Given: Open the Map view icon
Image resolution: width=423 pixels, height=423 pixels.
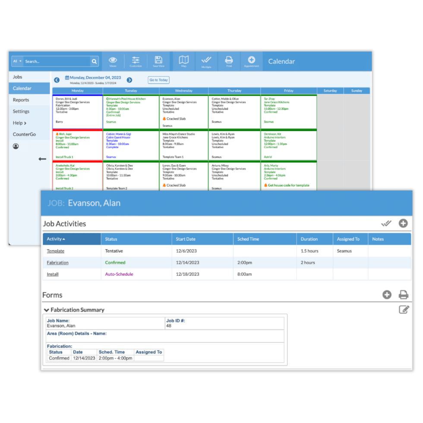Looking at the screenshot, I should pos(183,61).
